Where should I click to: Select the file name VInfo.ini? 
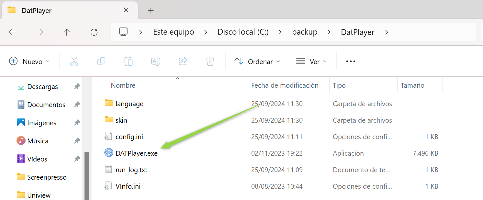[x=128, y=186]
